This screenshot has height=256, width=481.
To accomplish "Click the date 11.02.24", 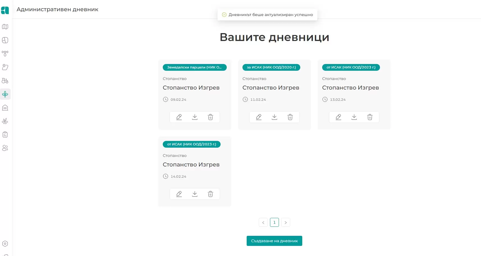I will [x=258, y=100].
